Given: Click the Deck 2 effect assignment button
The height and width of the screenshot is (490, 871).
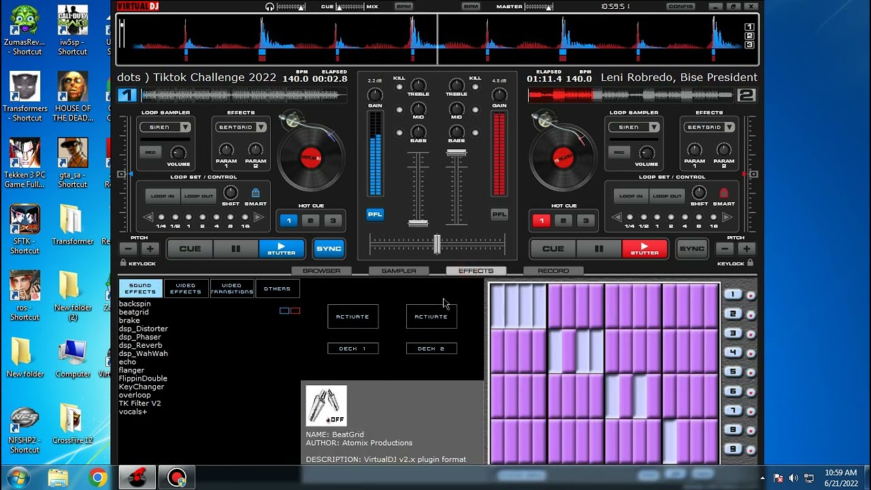Looking at the screenshot, I should pos(431,348).
